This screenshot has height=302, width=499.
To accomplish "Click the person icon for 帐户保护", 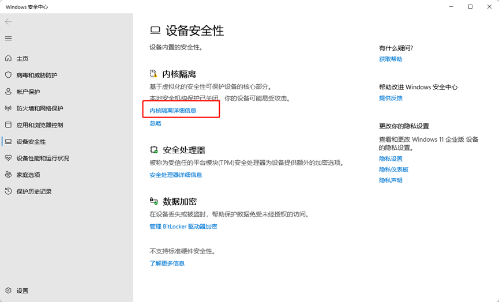I will pyautogui.click(x=8, y=92).
